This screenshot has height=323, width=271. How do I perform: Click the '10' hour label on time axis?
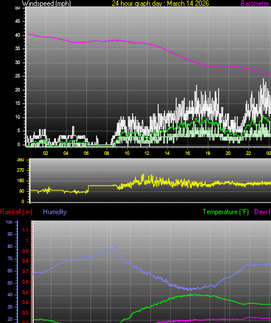(x=127, y=153)
